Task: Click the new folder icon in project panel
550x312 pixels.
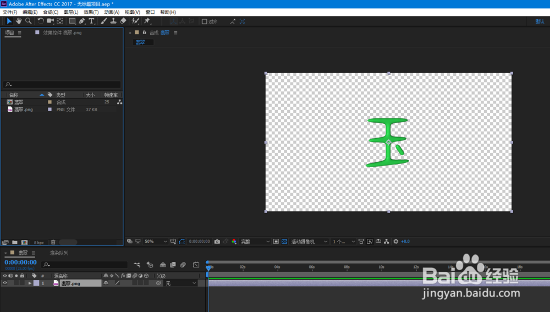Action: pyautogui.click(x=15, y=242)
